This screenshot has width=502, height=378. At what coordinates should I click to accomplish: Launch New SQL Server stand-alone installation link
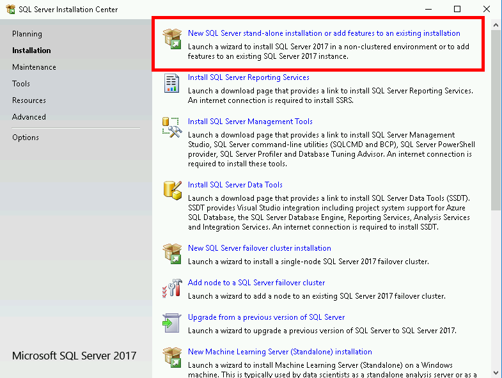pos(324,33)
